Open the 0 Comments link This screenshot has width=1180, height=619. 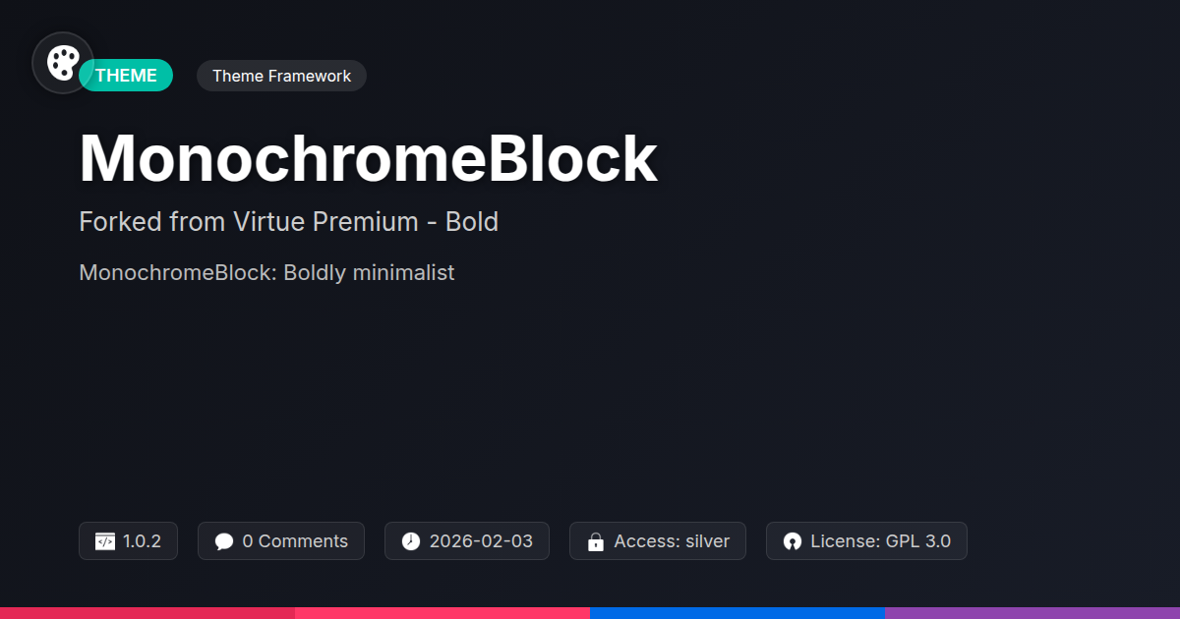pyautogui.click(x=295, y=541)
